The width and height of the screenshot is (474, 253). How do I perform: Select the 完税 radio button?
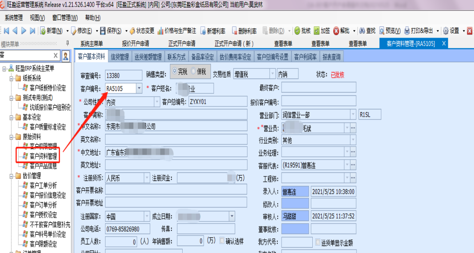click(174, 71)
